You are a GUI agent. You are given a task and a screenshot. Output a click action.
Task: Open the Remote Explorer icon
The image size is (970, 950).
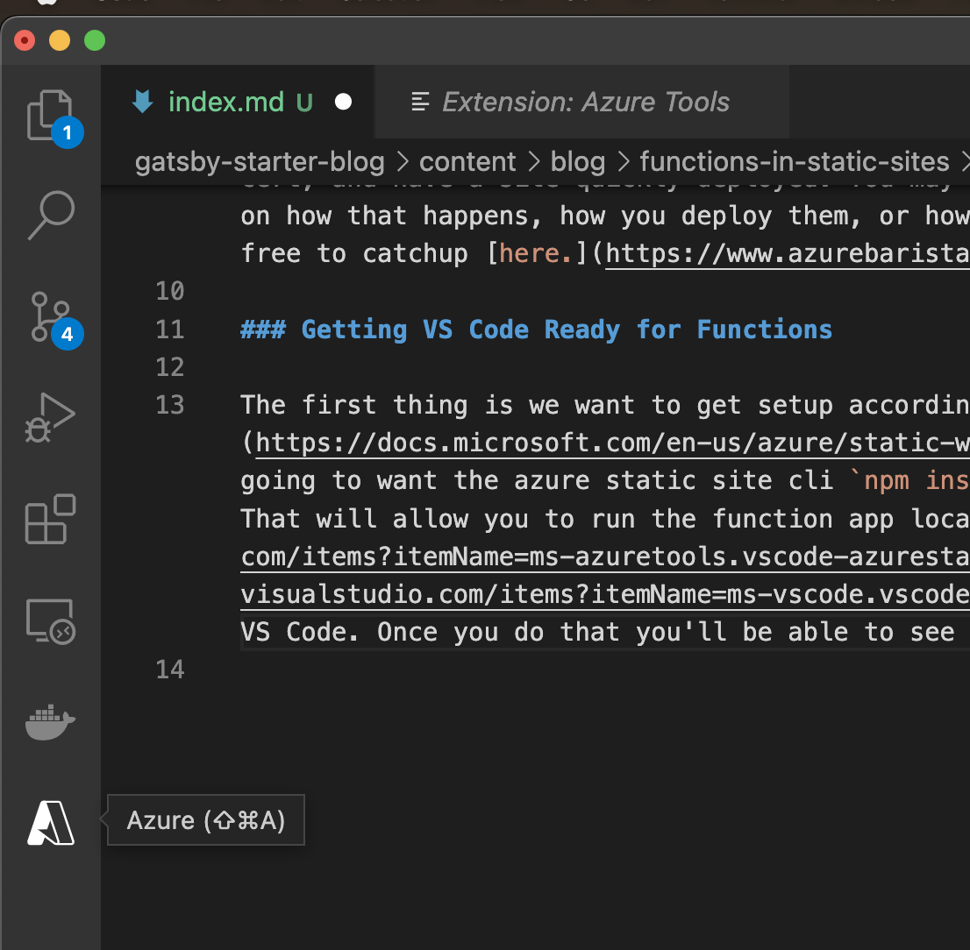(50, 620)
